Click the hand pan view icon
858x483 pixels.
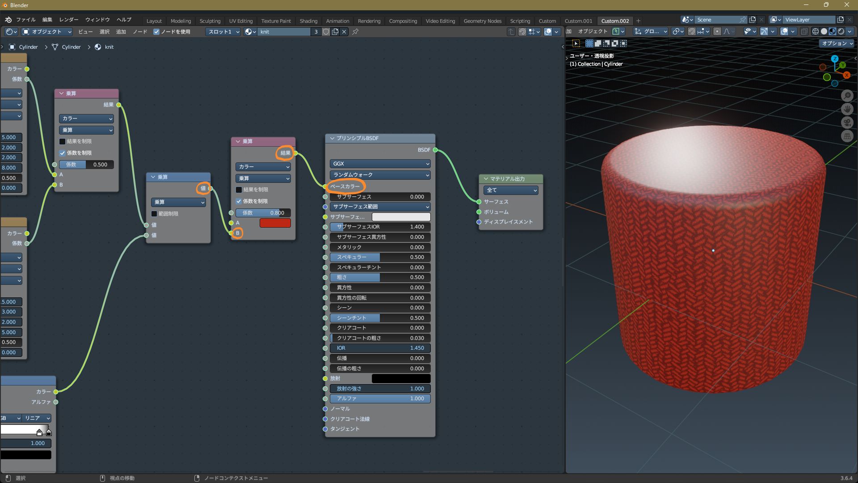point(847,109)
